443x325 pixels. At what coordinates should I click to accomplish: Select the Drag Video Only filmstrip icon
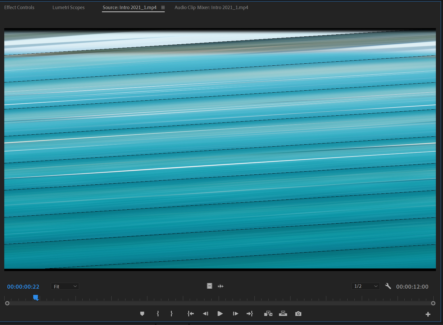210,286
